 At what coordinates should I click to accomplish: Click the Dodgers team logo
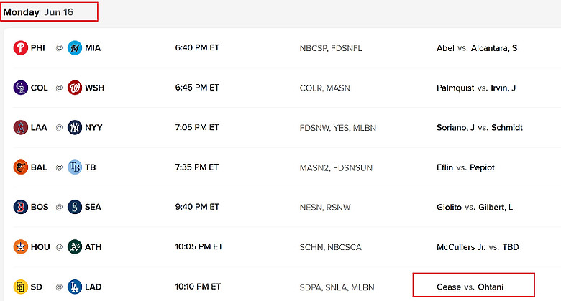click(75, 287)
